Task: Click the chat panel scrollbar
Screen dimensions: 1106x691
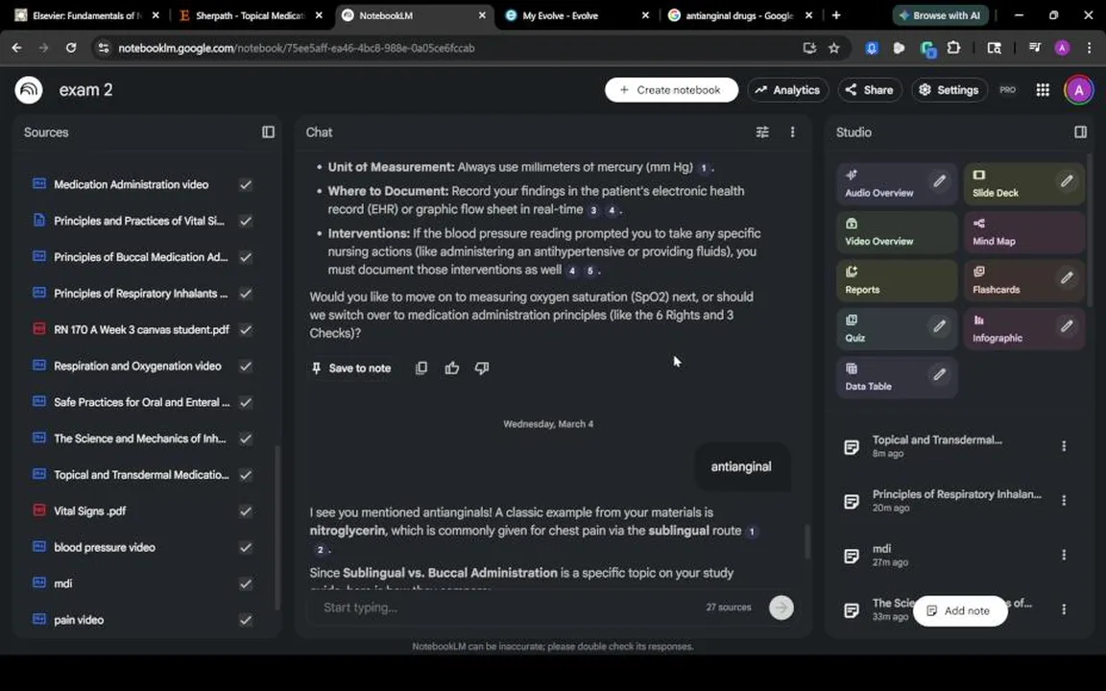Action: point(806,541)
